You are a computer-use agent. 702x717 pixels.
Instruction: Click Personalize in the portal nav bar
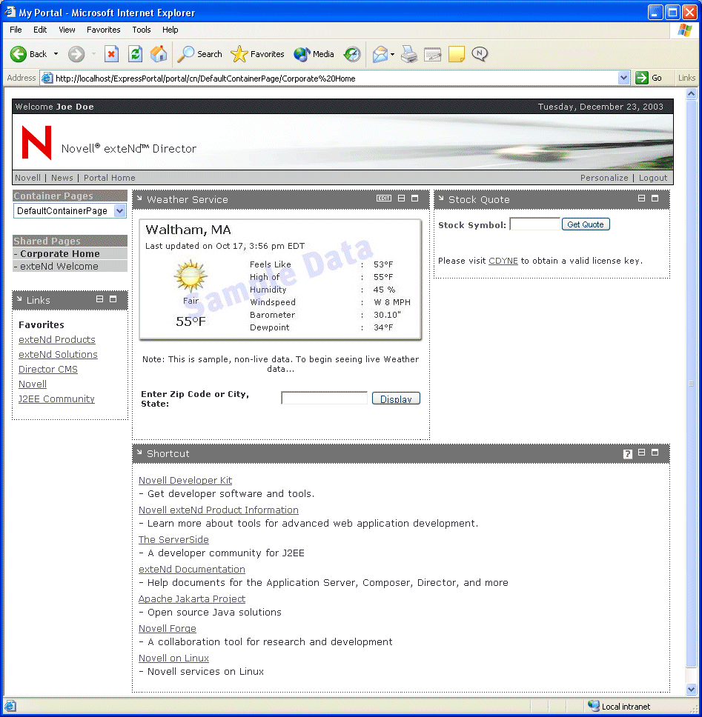[604, 178]
